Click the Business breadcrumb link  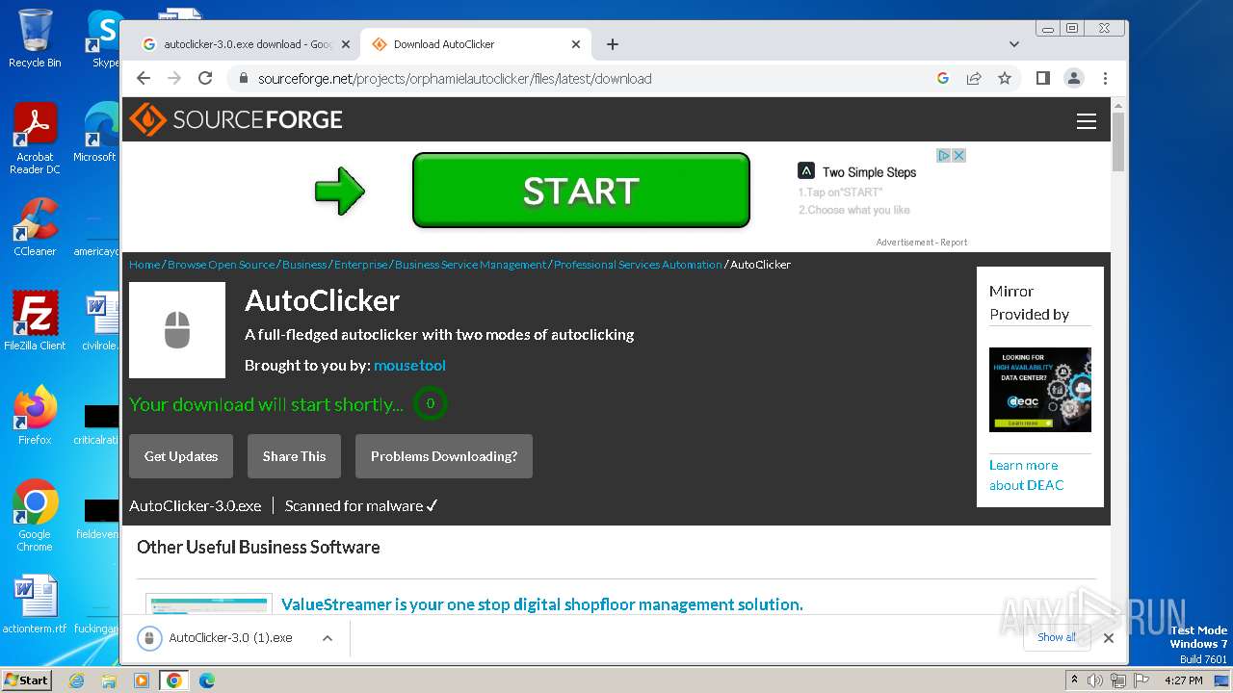click(304, 264)
